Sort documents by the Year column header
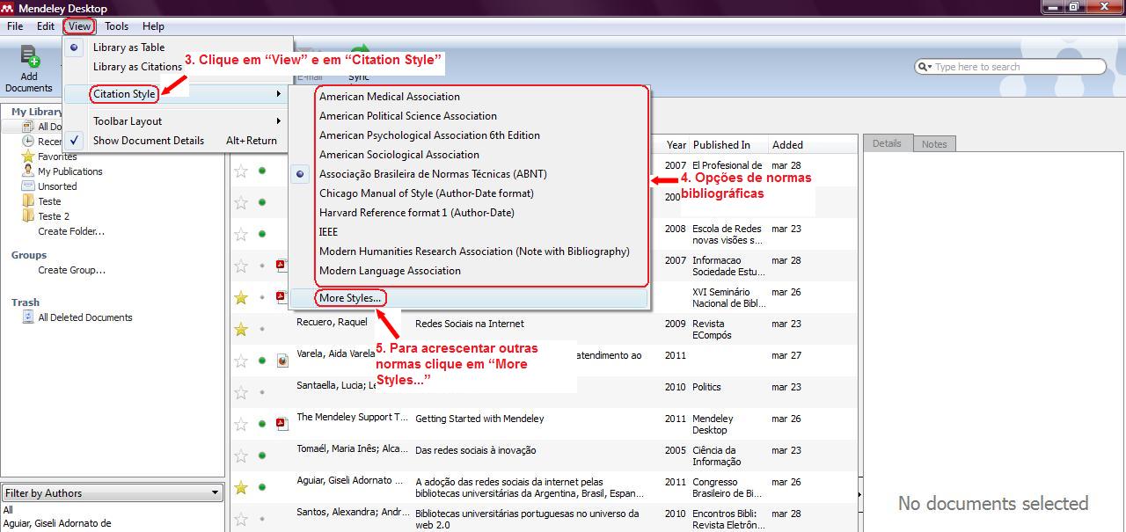 [676, 145]
